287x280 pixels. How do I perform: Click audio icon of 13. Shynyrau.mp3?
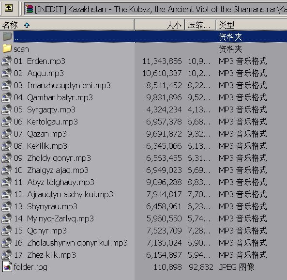pos(7,206)
